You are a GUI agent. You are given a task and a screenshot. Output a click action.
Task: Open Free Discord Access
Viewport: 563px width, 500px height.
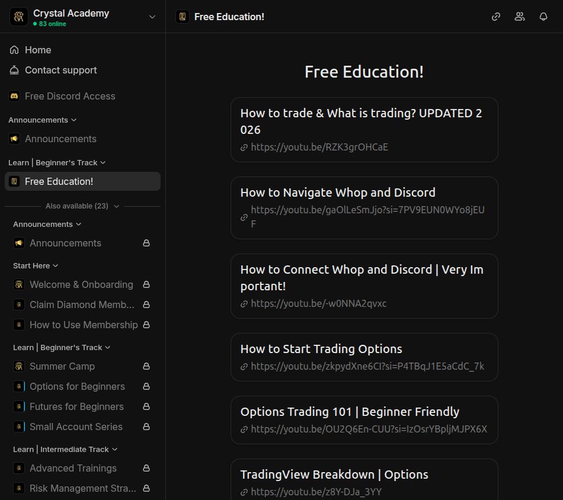click(x=82, y=96)
